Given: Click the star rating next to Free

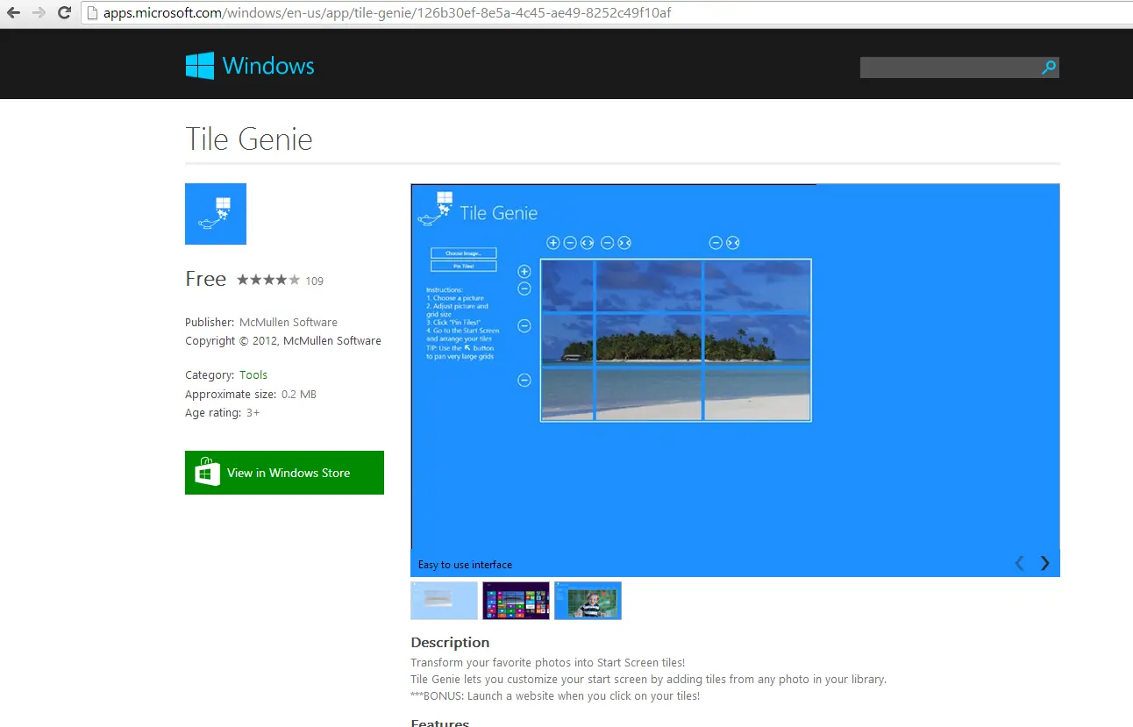Looking at the screenshot, I should 268,280.
